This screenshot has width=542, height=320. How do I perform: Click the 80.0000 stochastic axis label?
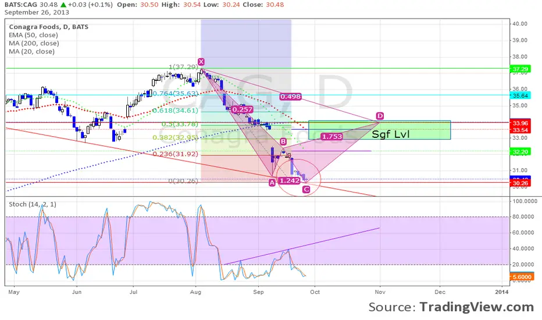pyautogui.click(x=525, y=217)
